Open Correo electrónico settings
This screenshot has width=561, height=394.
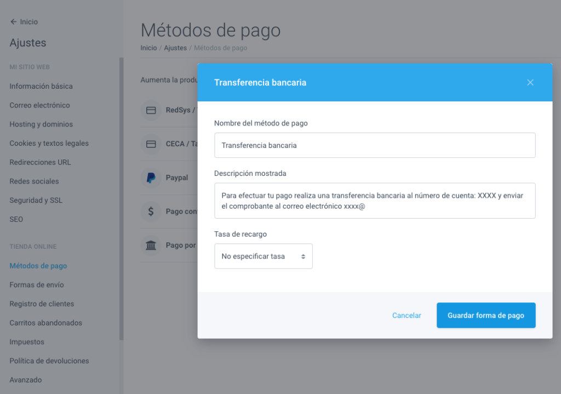tap(39, 105)
